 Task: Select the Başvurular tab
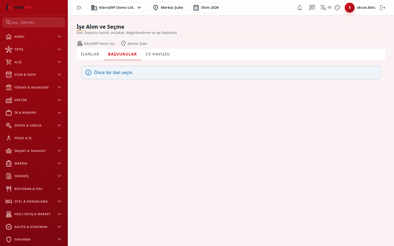pyautogui.click(x=122, y=54)
